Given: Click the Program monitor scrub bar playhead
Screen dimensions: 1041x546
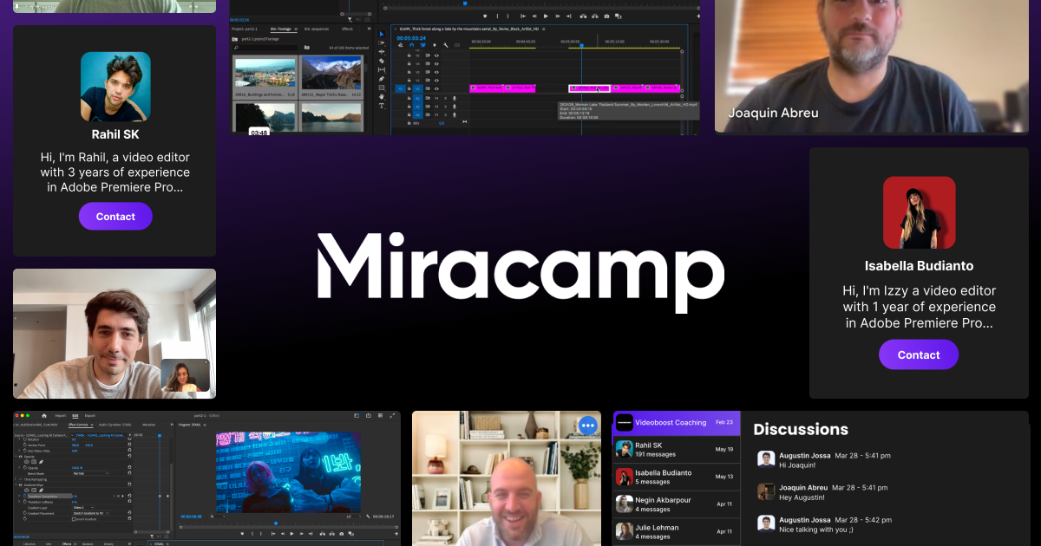Looking at the screenshot, I should 276,523.
